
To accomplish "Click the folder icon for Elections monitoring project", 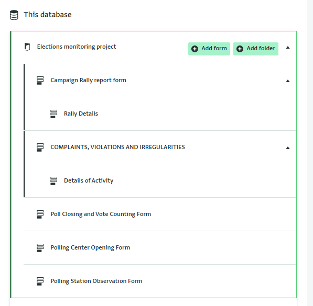I will point(27,47).
